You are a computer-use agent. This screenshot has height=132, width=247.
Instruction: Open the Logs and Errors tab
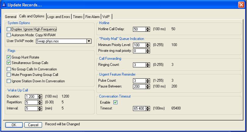(x=59, y=17)
